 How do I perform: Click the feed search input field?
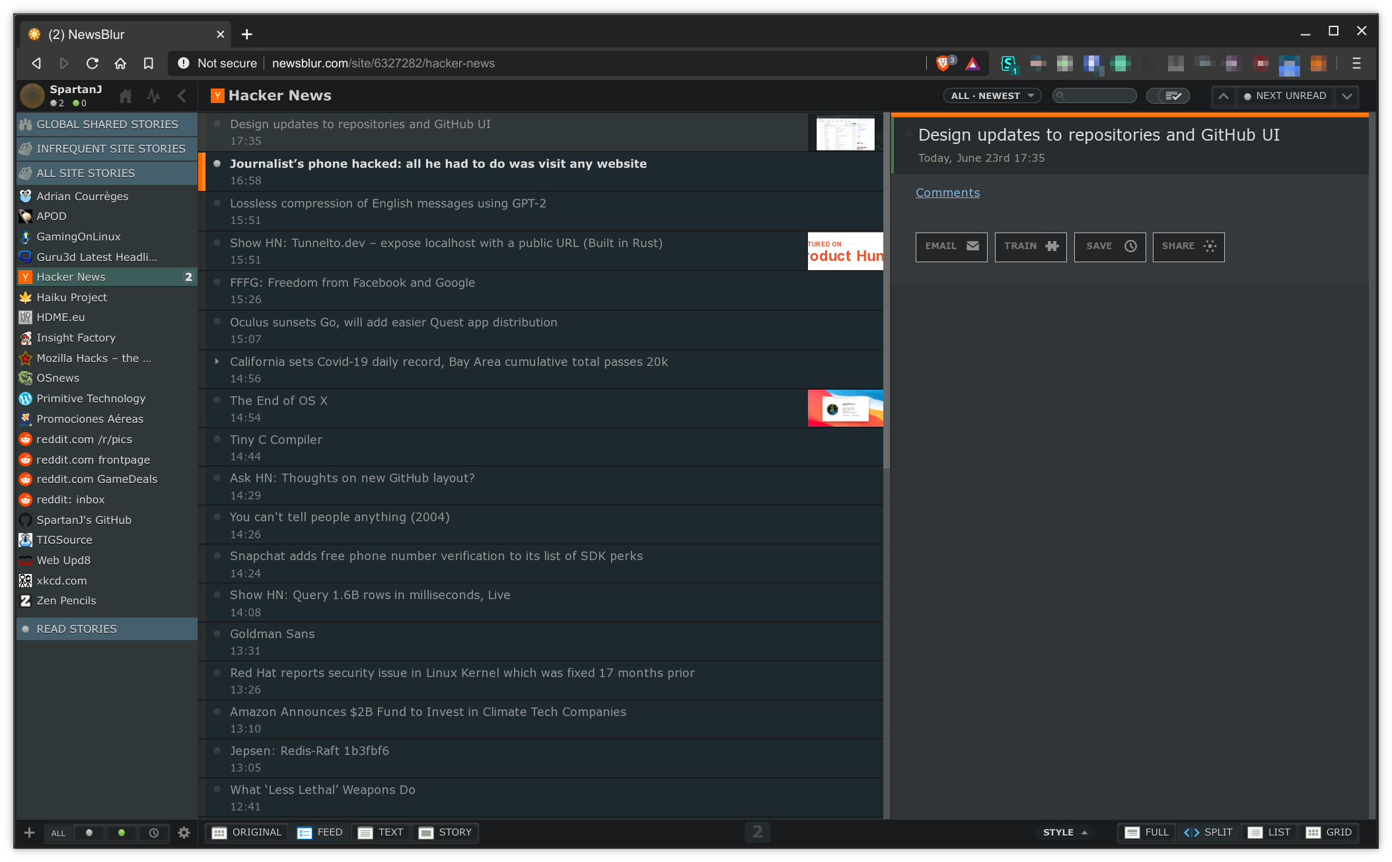tap(1100, 96)
